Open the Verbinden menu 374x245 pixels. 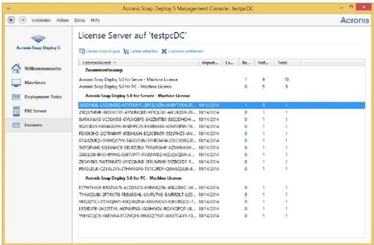[41, 21]
